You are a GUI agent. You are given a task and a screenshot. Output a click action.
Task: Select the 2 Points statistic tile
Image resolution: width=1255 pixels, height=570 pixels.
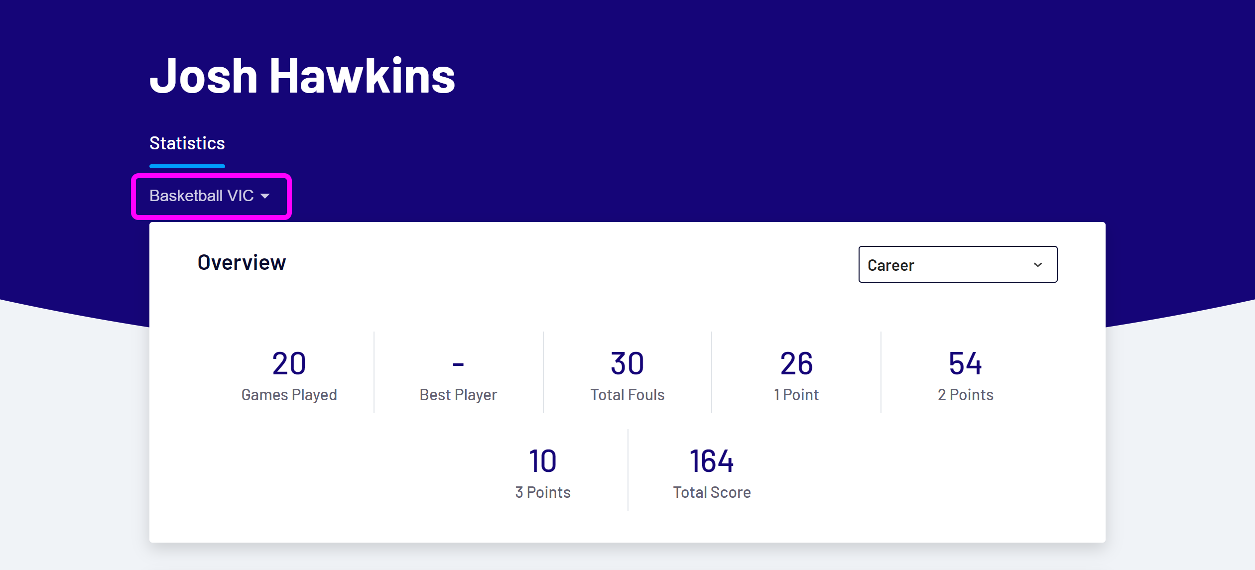965,373
